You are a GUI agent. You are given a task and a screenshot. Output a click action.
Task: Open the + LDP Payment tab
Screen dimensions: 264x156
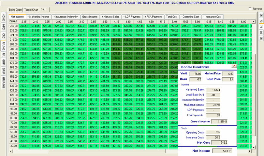click(x=132, y=17)
